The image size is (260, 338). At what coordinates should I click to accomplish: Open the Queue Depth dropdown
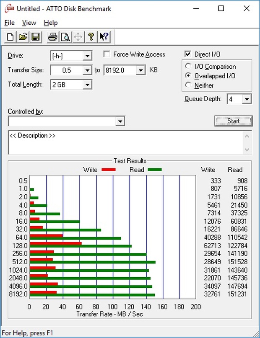click(247, 99)
